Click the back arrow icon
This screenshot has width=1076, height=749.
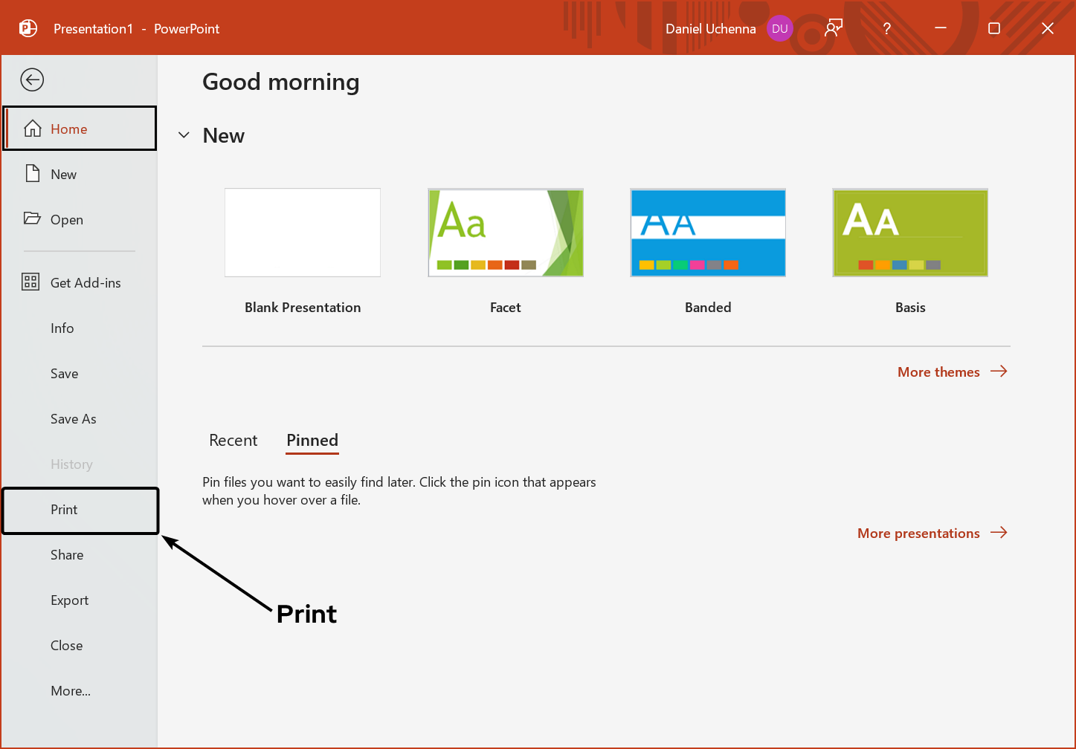(x=32, y=80)
